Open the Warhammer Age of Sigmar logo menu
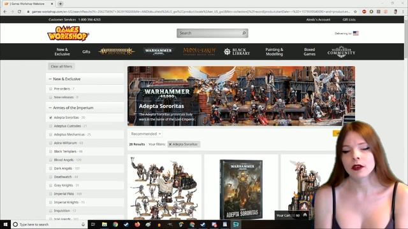The height and width of the screenshot is (229, 408). (116, 51)
